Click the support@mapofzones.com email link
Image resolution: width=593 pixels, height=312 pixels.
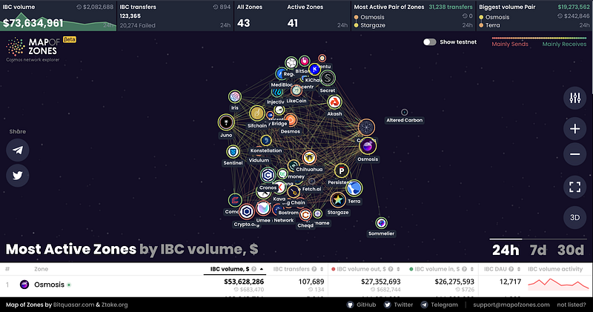click(x=511, y=305)
